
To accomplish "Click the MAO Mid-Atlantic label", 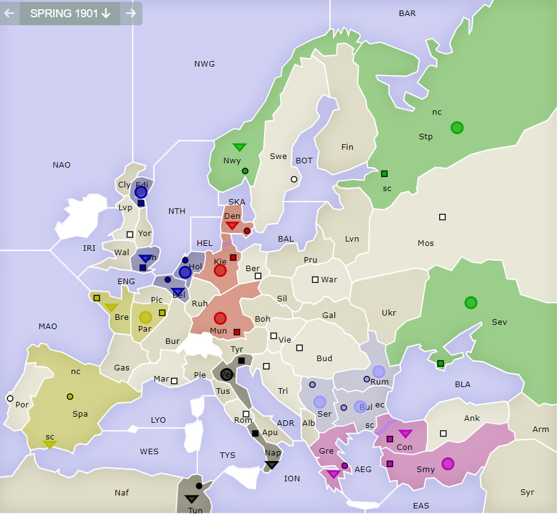I will 47,327.
